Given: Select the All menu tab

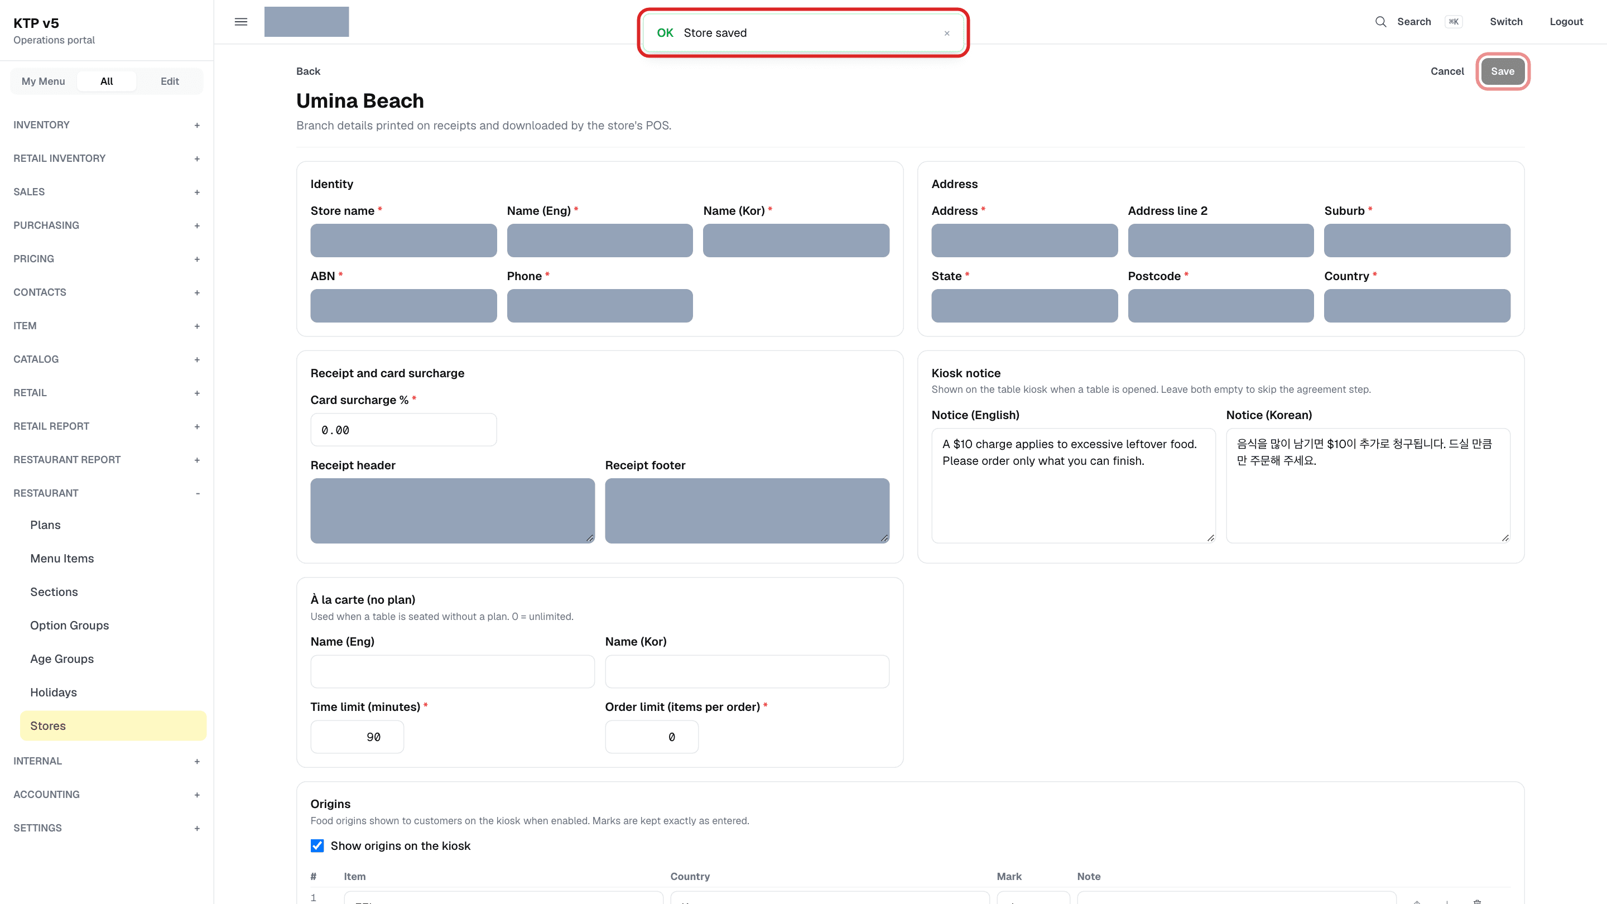Looking at the screenshot, I should coord(107,81).
